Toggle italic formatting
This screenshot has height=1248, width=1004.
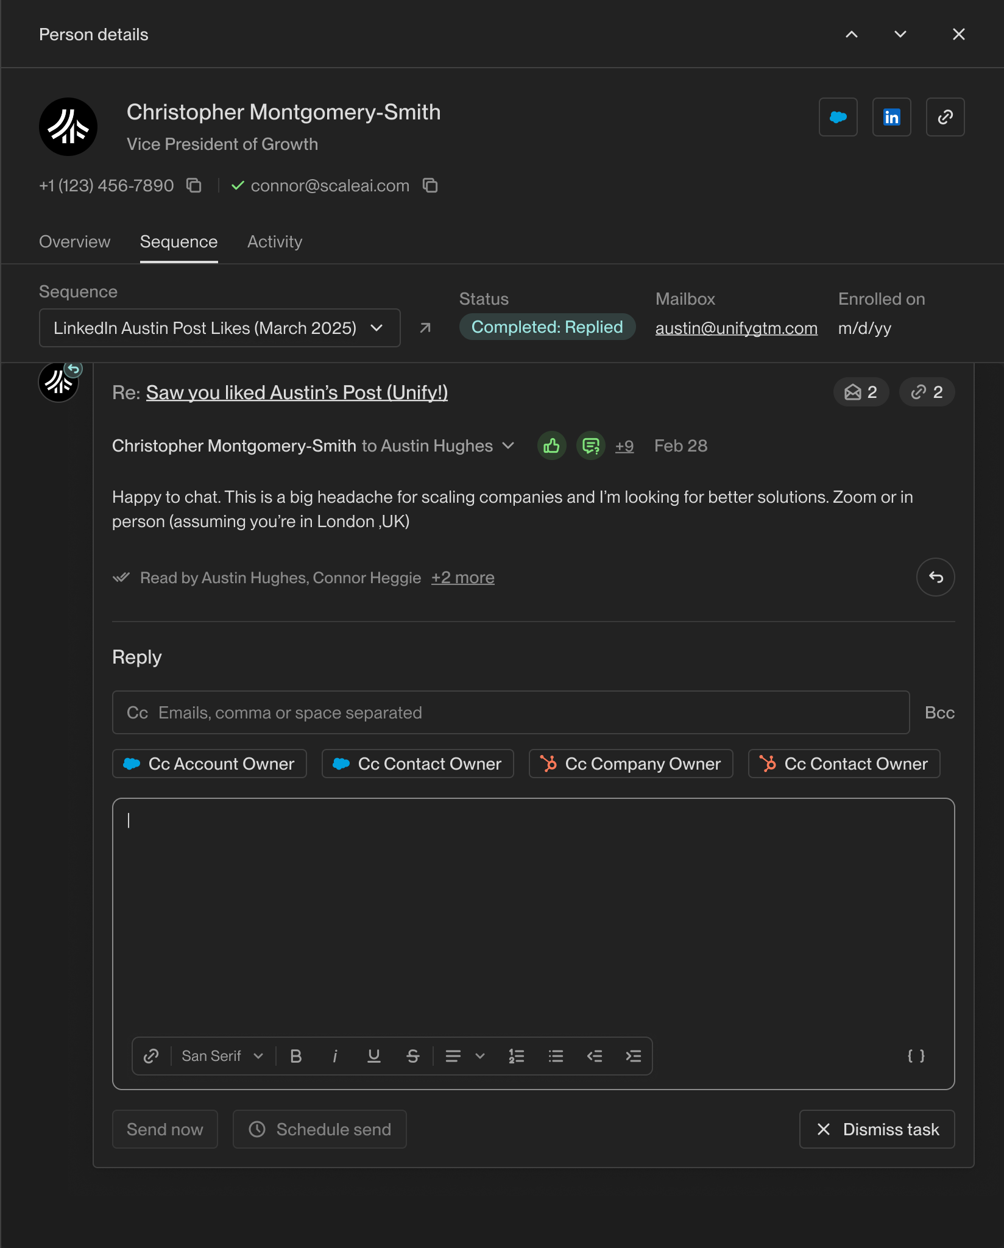pos(335,1056)
